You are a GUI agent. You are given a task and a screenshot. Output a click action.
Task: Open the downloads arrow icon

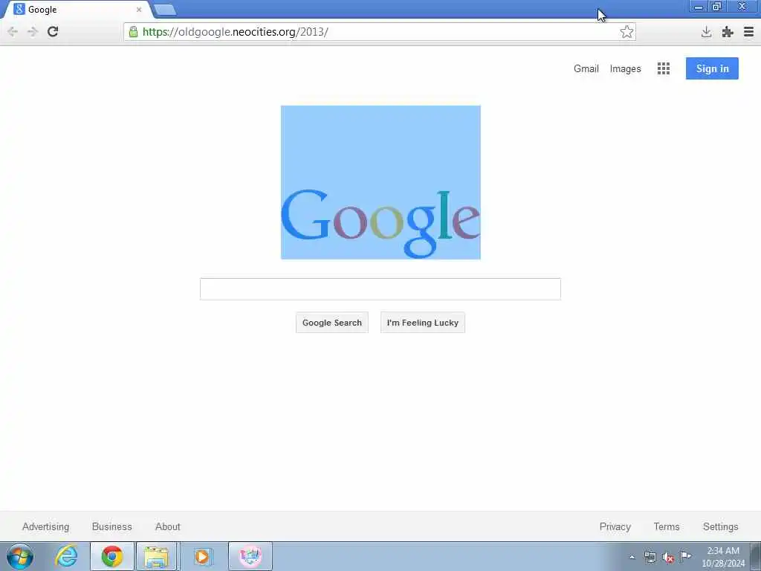[706, 32]
